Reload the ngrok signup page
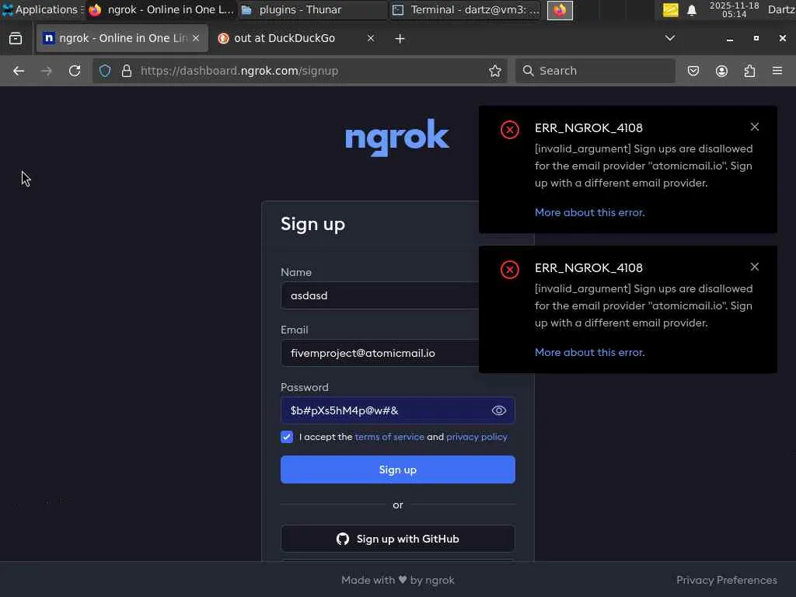 coord(75,71)
